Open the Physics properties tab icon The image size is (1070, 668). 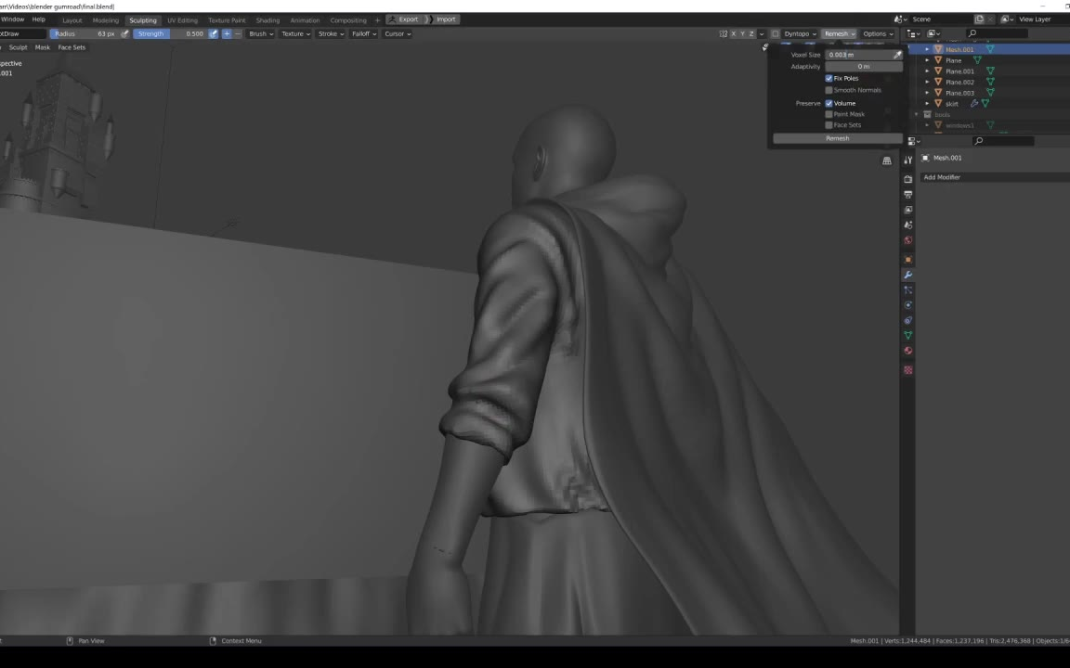(907, 305)
